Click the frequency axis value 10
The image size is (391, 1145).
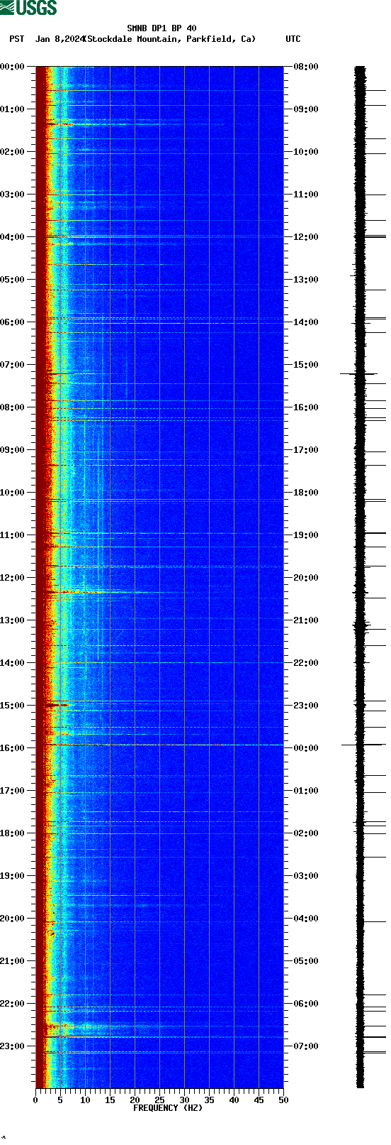coord(85,1100)
